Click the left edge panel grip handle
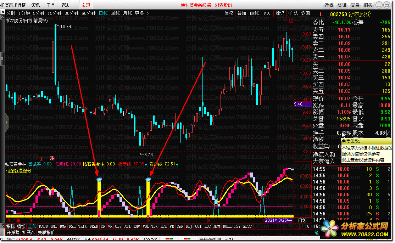This screenshot has height=243, width=395. coord(2,58)
